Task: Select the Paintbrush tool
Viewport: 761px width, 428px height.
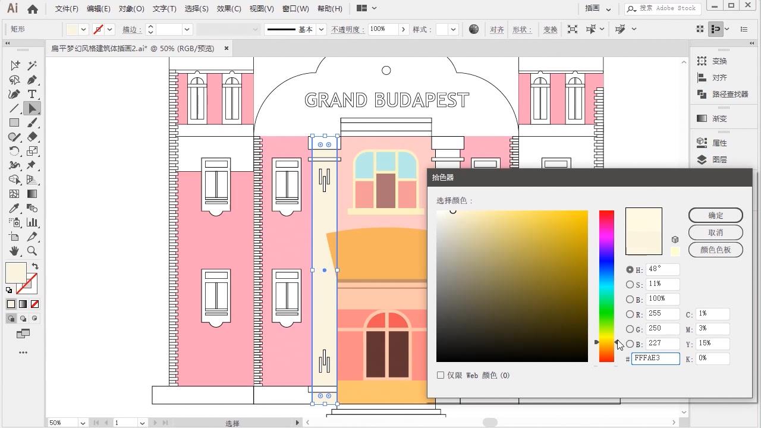Action: point(32,122)
